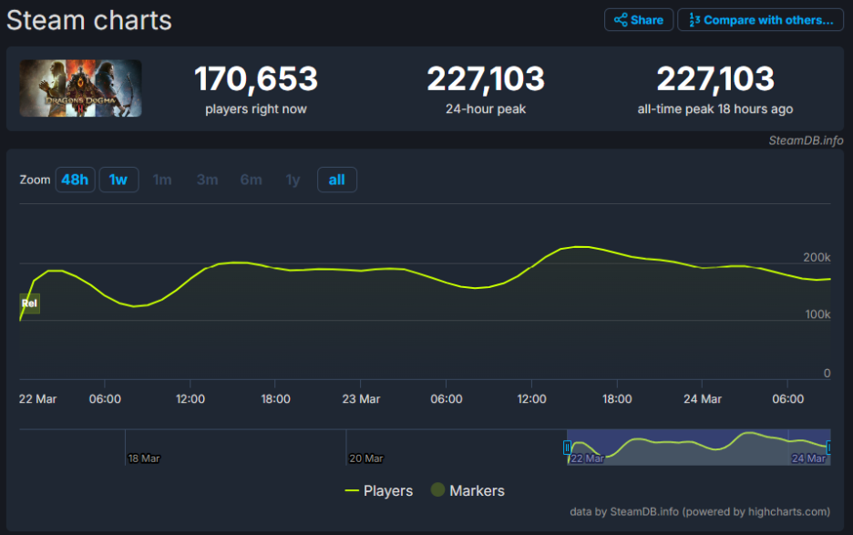This screenshot has width=853, height=535.
Task: Click the 170,653 players right now value
Action: click(x=256, y=79)
